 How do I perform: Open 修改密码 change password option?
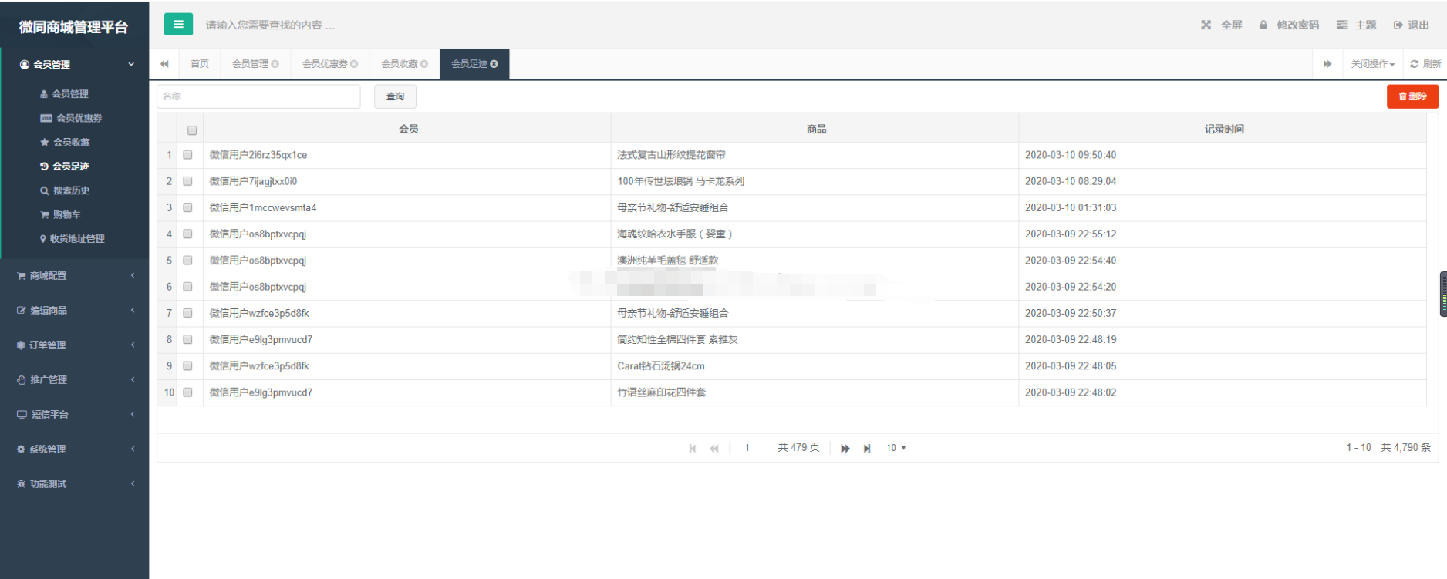(1289, 25)
